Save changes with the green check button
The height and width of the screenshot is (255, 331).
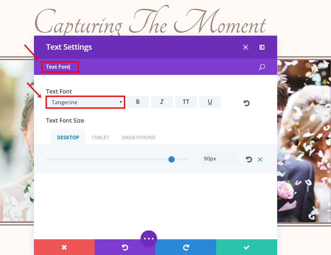click(246, 247)
